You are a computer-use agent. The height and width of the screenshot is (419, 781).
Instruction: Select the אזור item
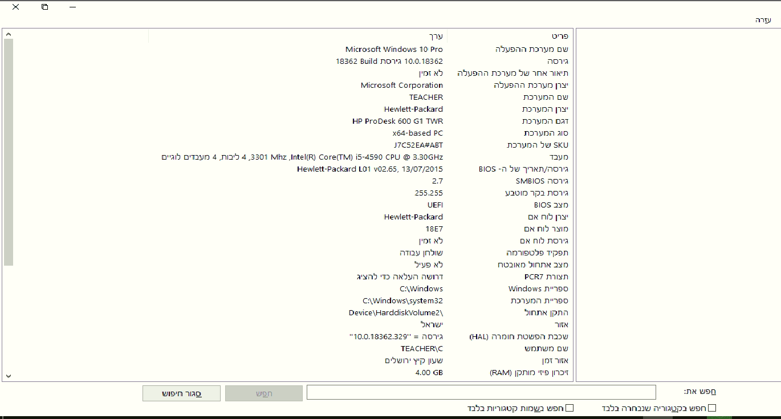pyautogui.click(x=562, y=325)
